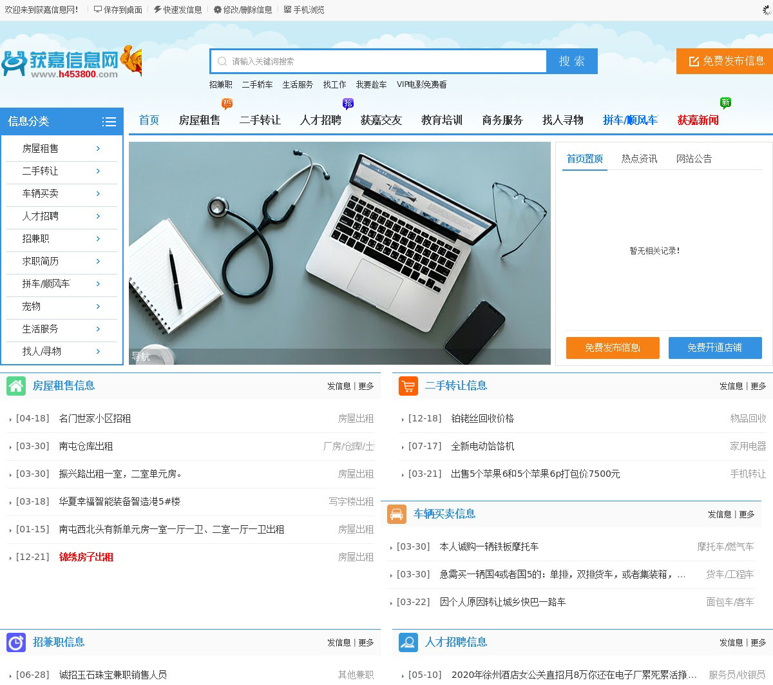Screen dimensions: 773x685
Task: Click the blue 免费开通店铺 button
Action: click(x=715, y=348)
